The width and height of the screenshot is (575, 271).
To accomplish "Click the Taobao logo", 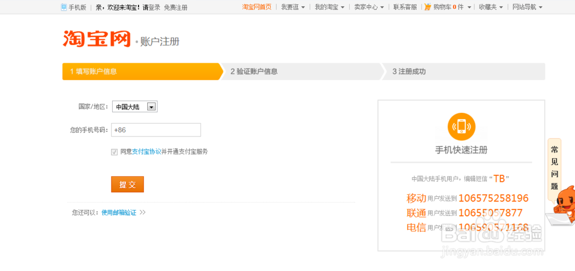I will point(97,39).
